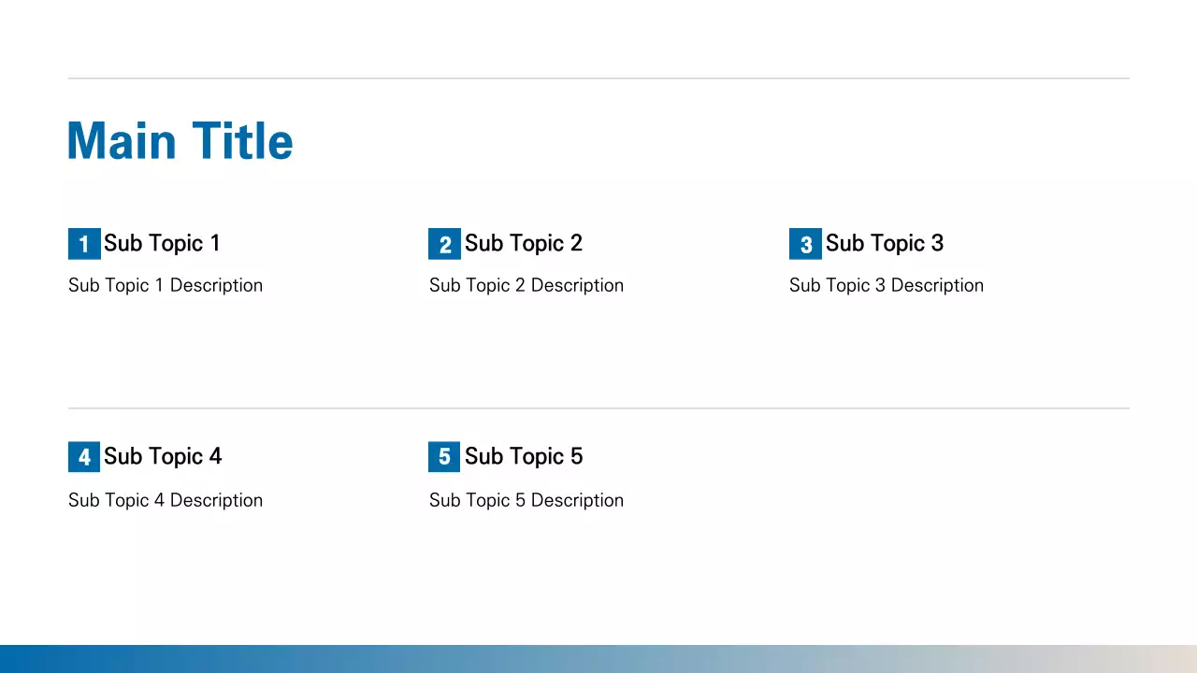Screen dimensions: 1197x673
Task: Click the Sub Topic 4 Description text
Action: [166, 501]
